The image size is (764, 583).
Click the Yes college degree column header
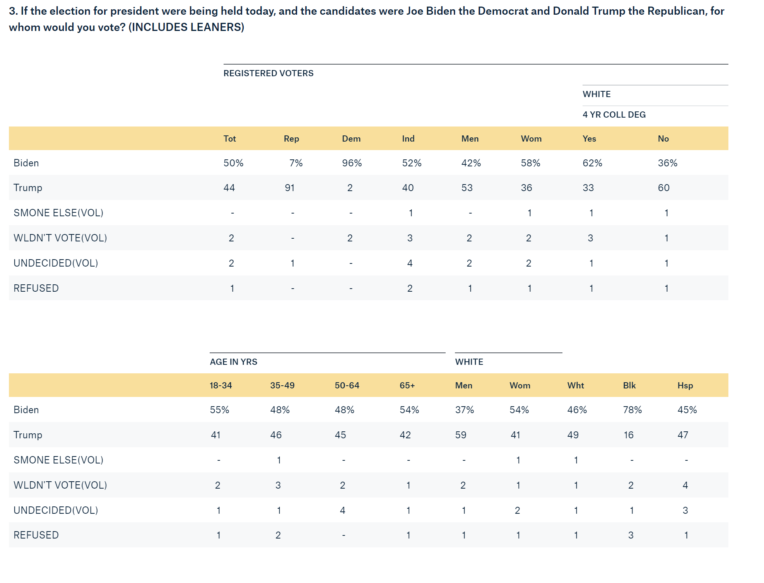(x=589, y=138)
